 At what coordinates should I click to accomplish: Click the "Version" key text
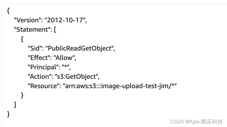26,20
